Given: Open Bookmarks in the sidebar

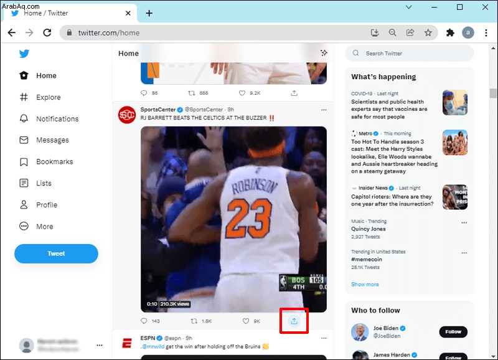Looking at the screenshot, I should 46,162.
